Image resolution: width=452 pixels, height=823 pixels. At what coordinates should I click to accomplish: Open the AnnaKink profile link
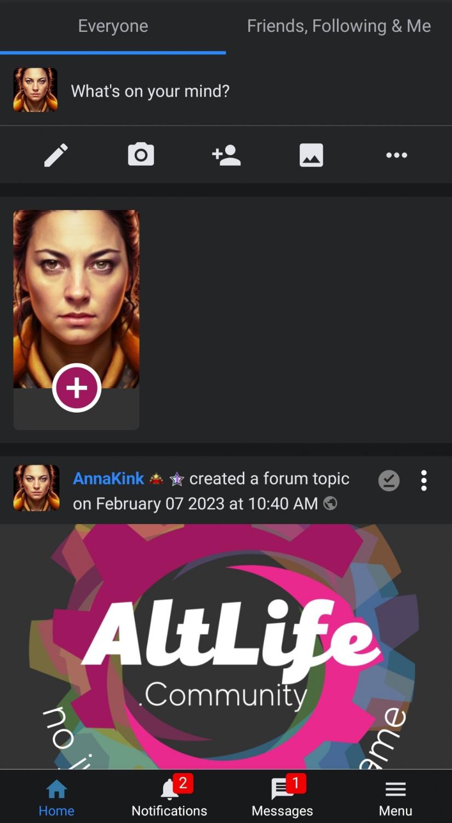(108, 478)
